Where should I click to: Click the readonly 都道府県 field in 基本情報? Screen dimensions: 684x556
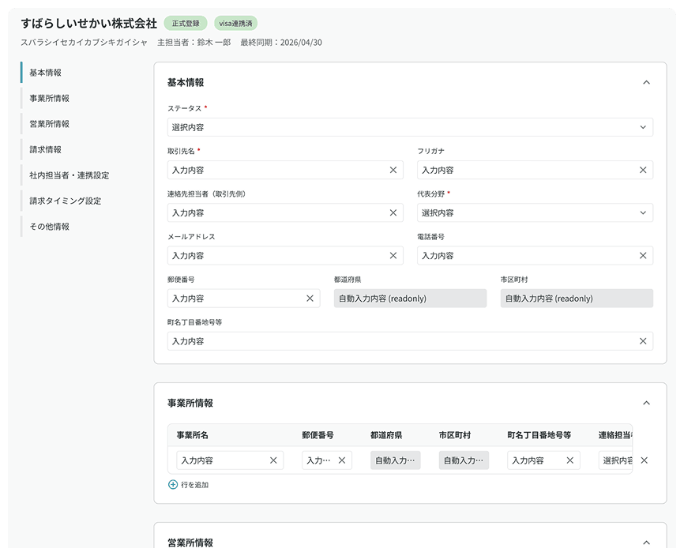410,299
